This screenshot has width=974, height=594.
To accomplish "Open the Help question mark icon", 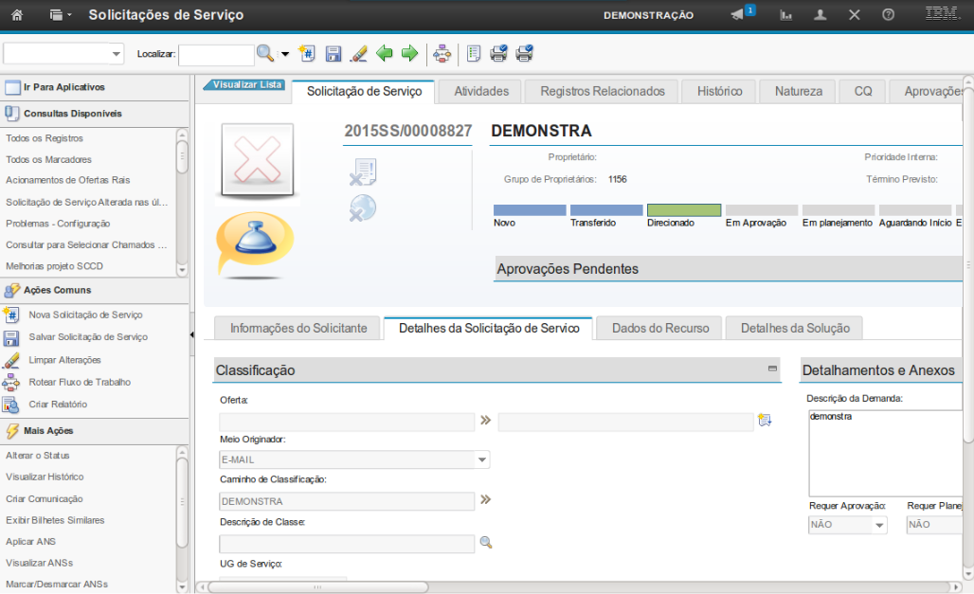I will pos(888,15).
